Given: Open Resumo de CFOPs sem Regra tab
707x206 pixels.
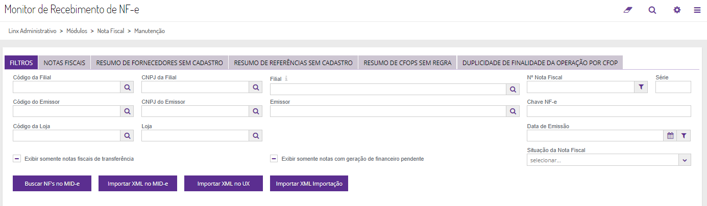Looking at the screenshot, I should [x=407, y=63].
